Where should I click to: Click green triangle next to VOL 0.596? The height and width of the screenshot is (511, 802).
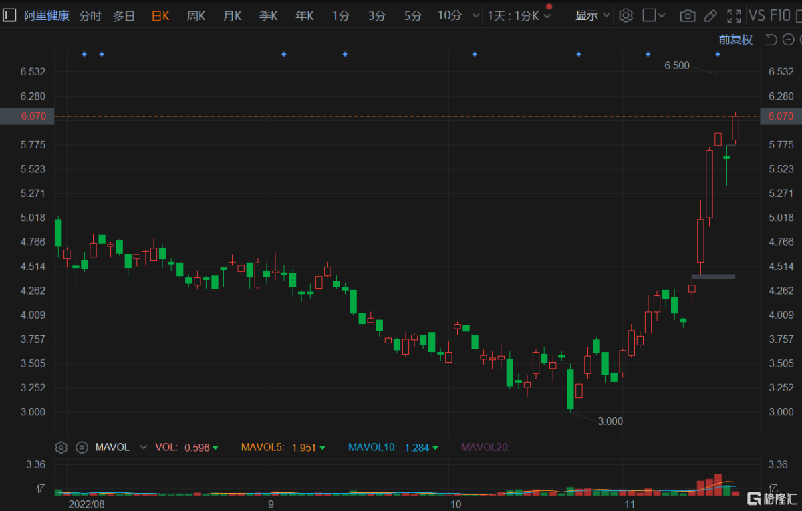[x=215, y=448]
